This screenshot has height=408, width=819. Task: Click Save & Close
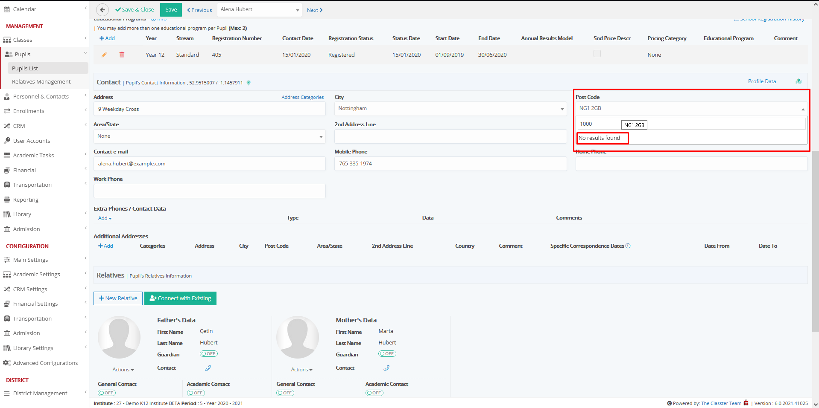tap(135, 10)
